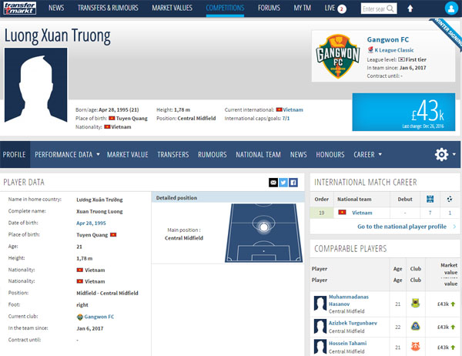Switch to the Rumours tab

click(213, 155)
